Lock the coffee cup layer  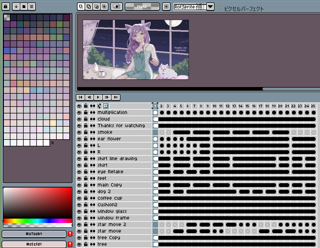coord(86,198)
